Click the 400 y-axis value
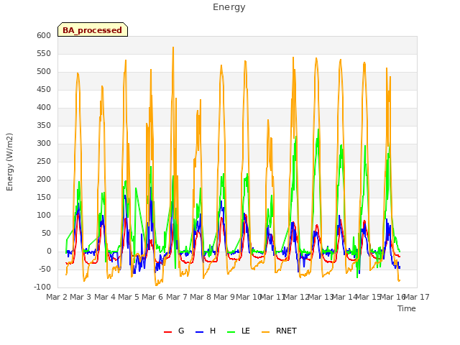This screenshot has width=460, height=345. pos(44,108)
